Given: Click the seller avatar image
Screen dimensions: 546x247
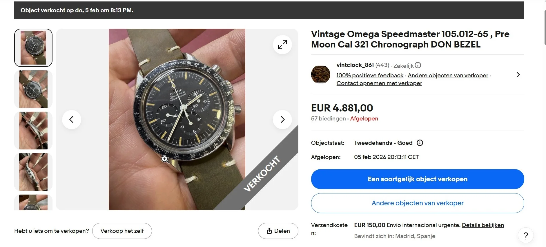Looking at the screenshot, I should coord(320,74).
